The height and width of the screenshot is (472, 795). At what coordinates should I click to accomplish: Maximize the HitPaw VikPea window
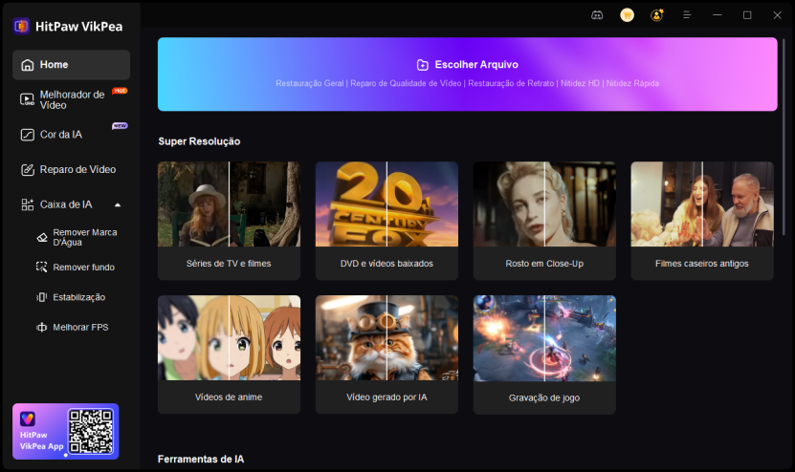point(747,15)
